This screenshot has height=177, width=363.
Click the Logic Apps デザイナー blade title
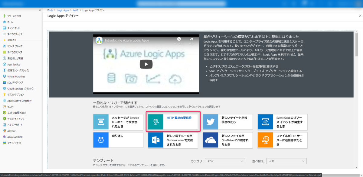point(63,16)
